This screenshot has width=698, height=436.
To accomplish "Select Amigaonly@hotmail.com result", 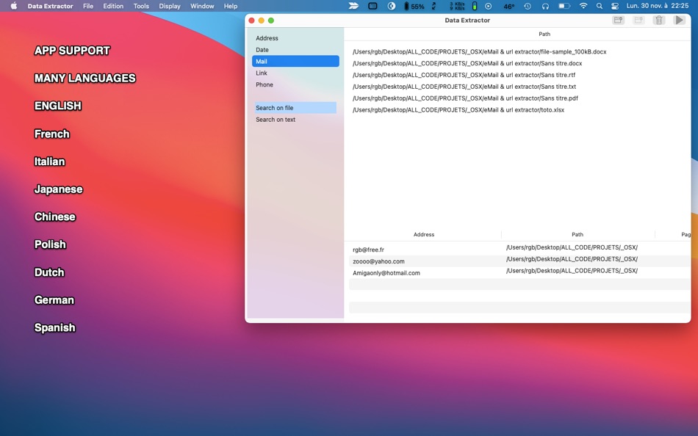I will [x=386, y=273].
